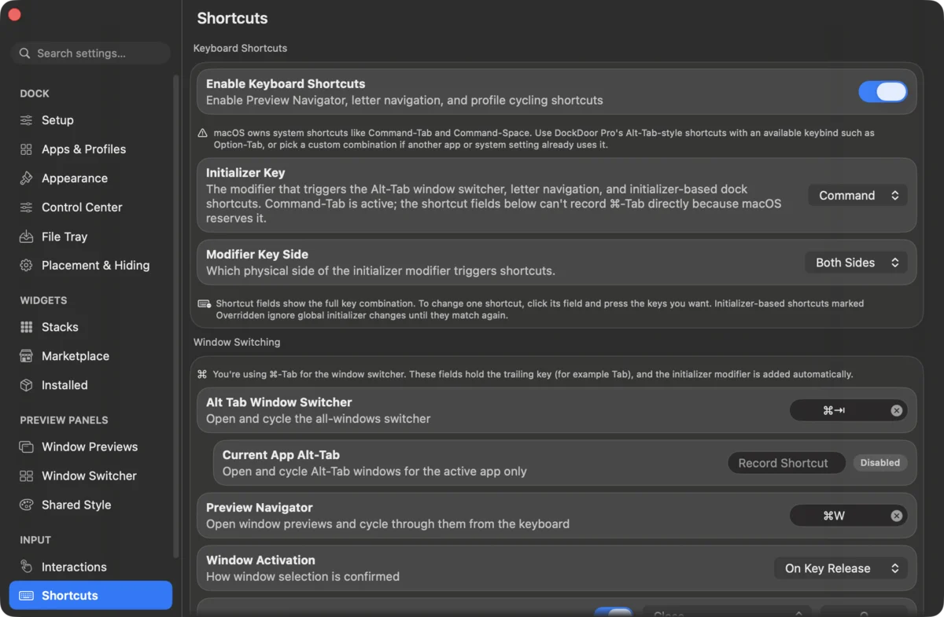Toggle Enable Keyboard Shortcuts switch
Screen dimensions: 944x617
tap(883, 92)
